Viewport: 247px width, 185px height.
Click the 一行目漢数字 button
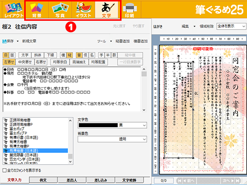[130, 62]
